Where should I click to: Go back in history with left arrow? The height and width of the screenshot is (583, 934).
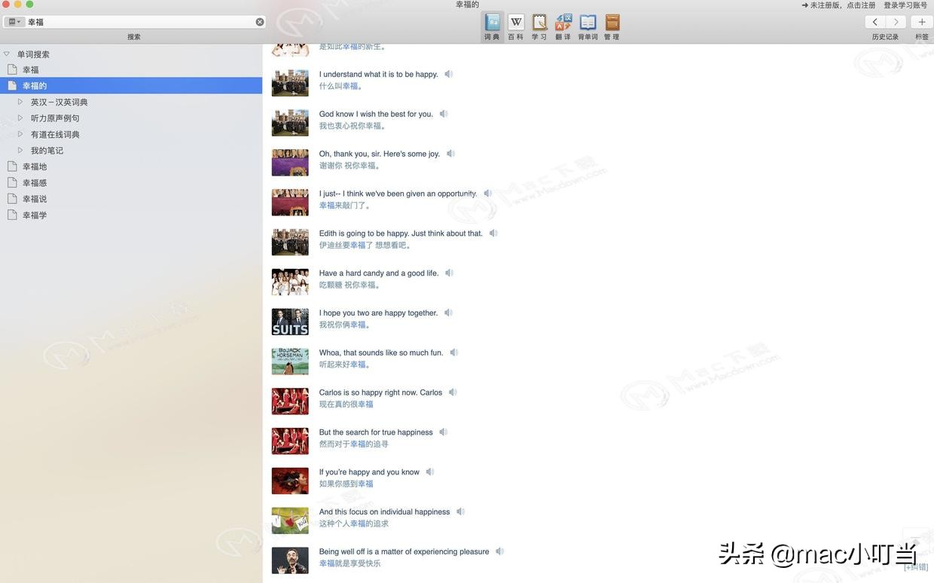(874, 22)
